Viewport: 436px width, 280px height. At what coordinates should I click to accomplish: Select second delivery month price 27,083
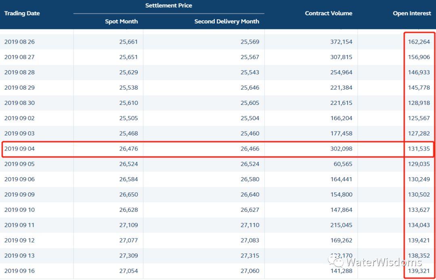click(x=250, y=240)
